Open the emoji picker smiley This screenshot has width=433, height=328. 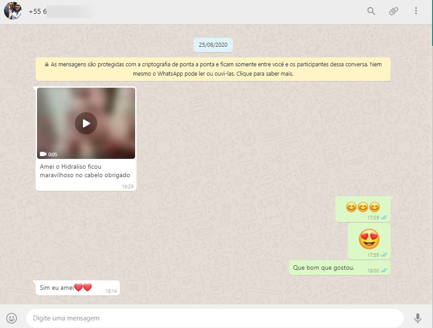[x=12, y=318]
